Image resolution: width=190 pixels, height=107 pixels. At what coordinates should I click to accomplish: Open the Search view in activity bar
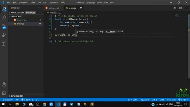tap(4, 18)
